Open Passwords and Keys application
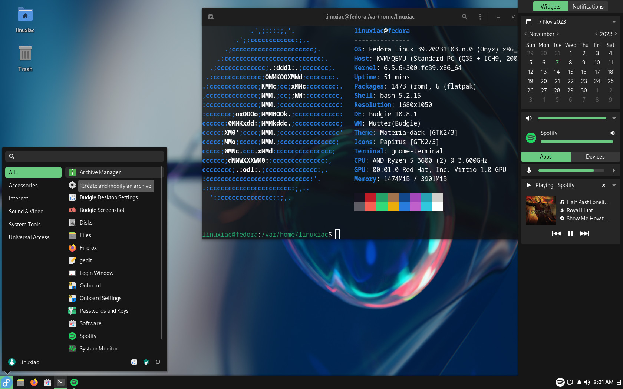Viewport: 623px width, 389px height. pyautogui.click(x=113, y=311)
